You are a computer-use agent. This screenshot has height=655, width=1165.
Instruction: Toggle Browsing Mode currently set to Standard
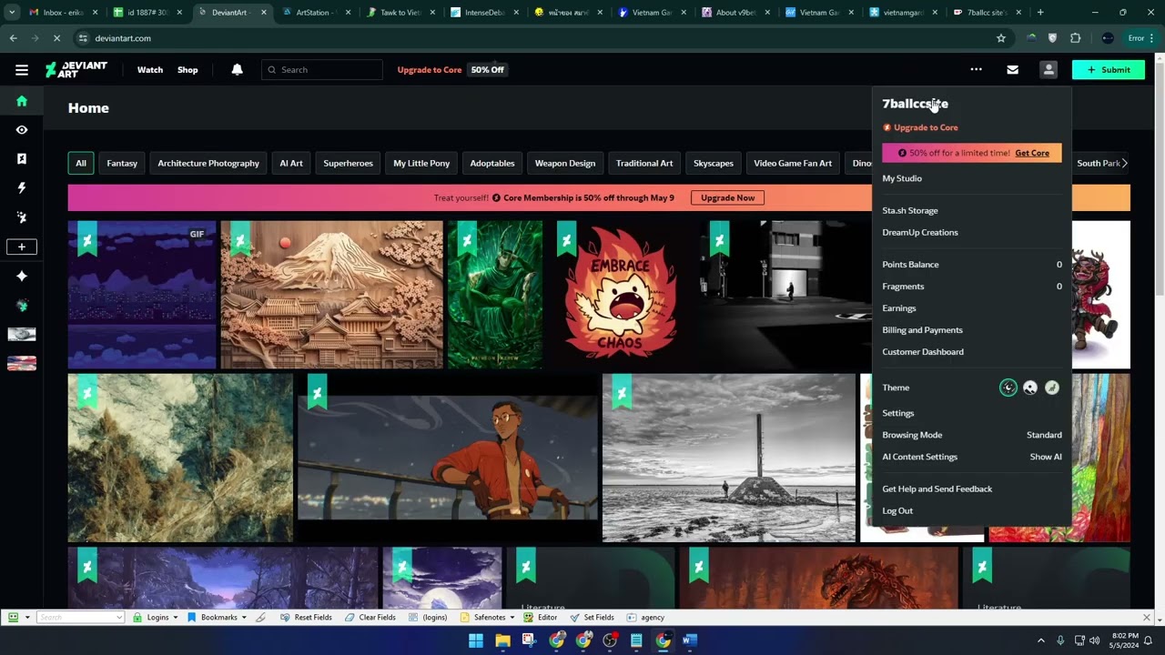[972, 435]
